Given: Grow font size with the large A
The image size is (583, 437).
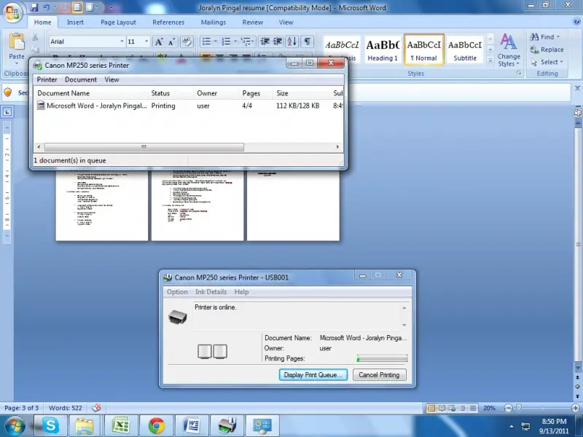Looking at the screenshot, I should (x=159, y=42).
